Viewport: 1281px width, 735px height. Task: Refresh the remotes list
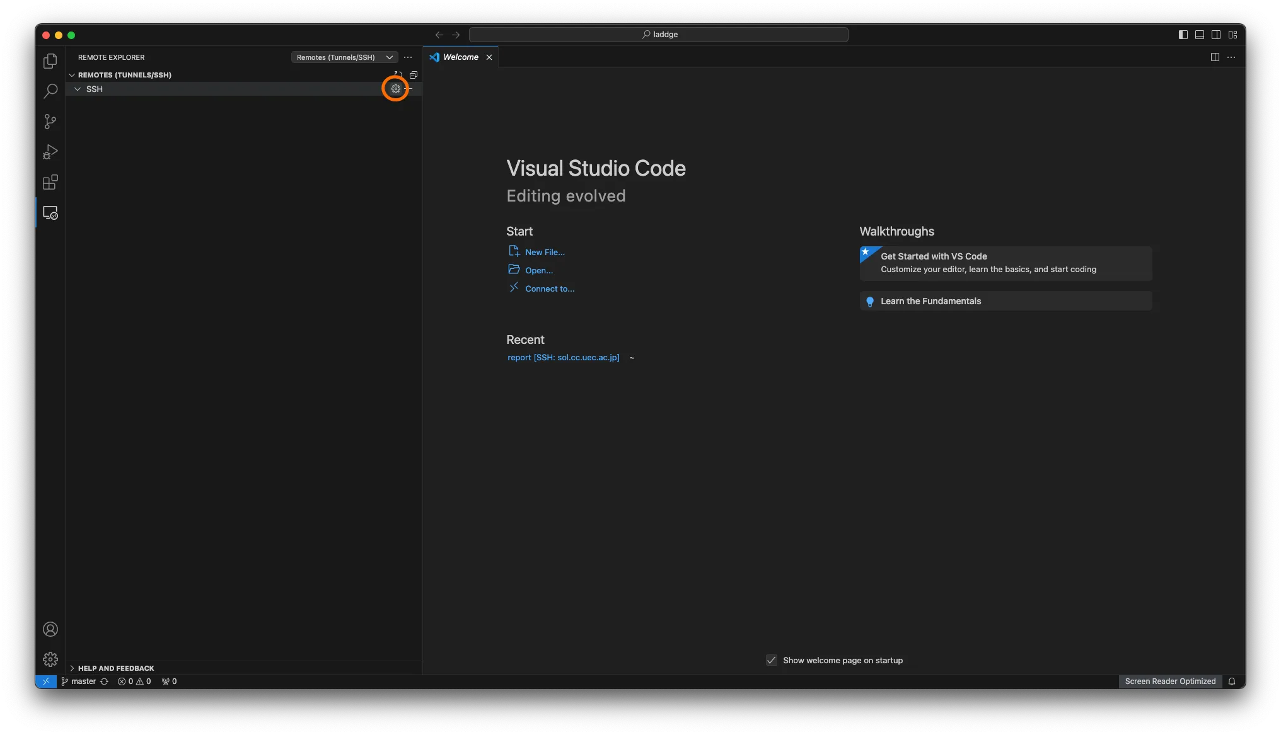398,74
